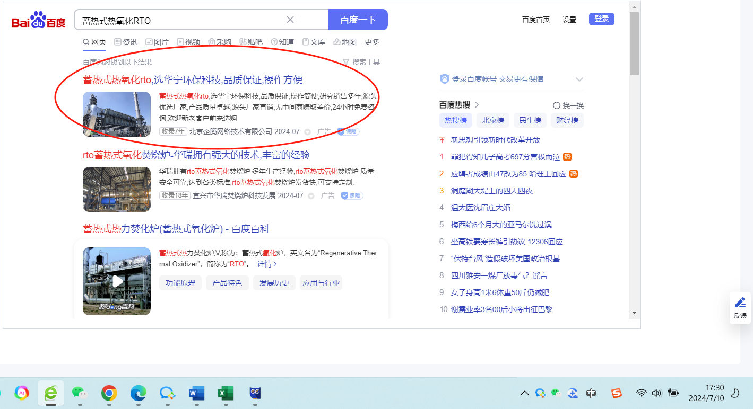Open the 搜索工具 filter dropdown
Image resolution: width=753 pixels, height=409 pixels.
click(x=361, y=62)
